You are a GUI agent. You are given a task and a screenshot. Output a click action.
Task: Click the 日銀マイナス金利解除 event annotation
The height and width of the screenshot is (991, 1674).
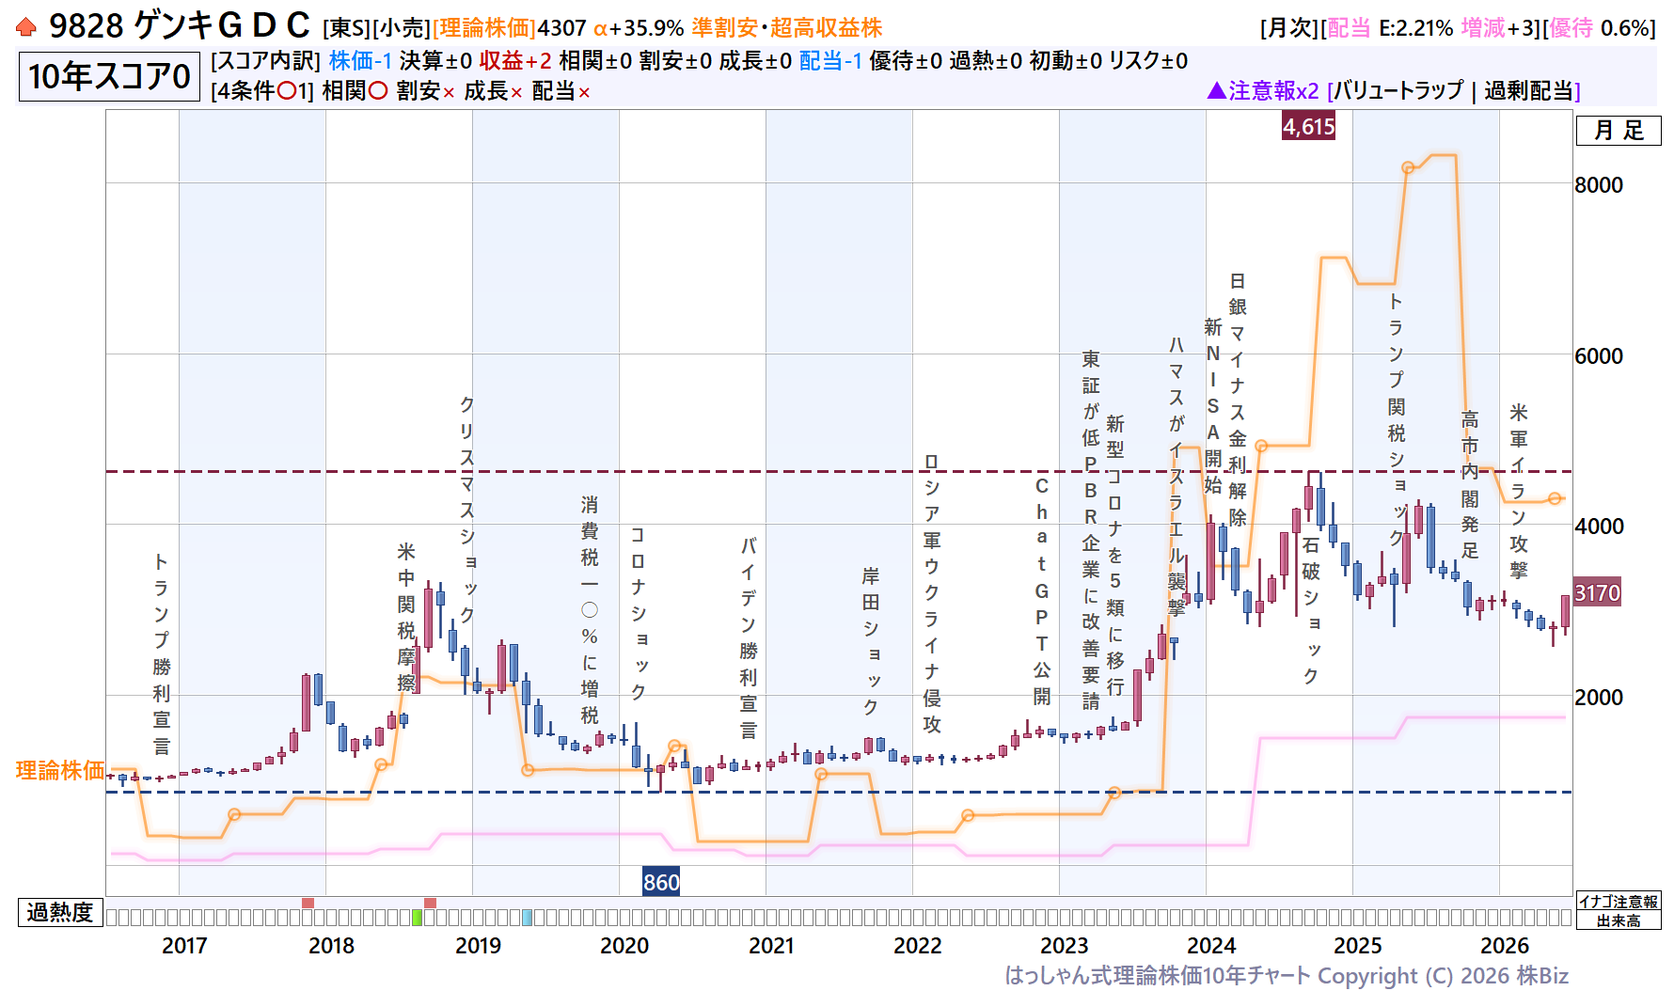pos(1238,400)
